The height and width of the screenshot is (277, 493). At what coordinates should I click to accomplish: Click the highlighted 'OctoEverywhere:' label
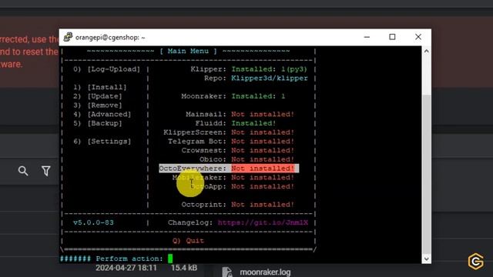point(193,169)
